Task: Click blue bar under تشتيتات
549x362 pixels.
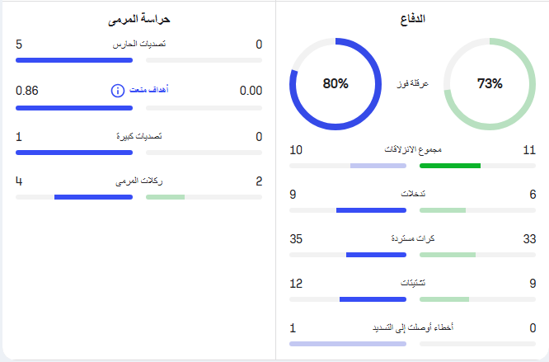Action: [373, 299]
